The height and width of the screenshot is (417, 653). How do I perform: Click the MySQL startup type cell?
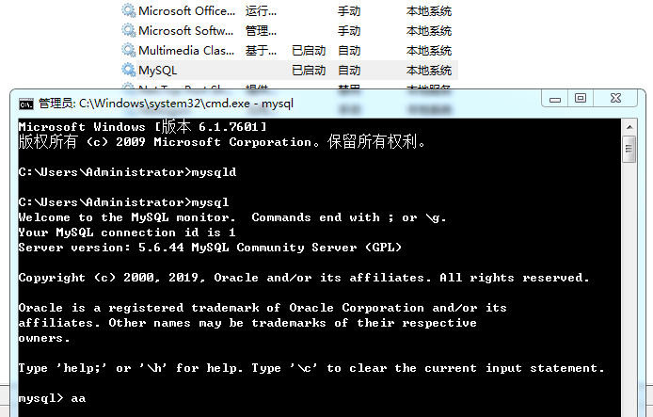349,70
